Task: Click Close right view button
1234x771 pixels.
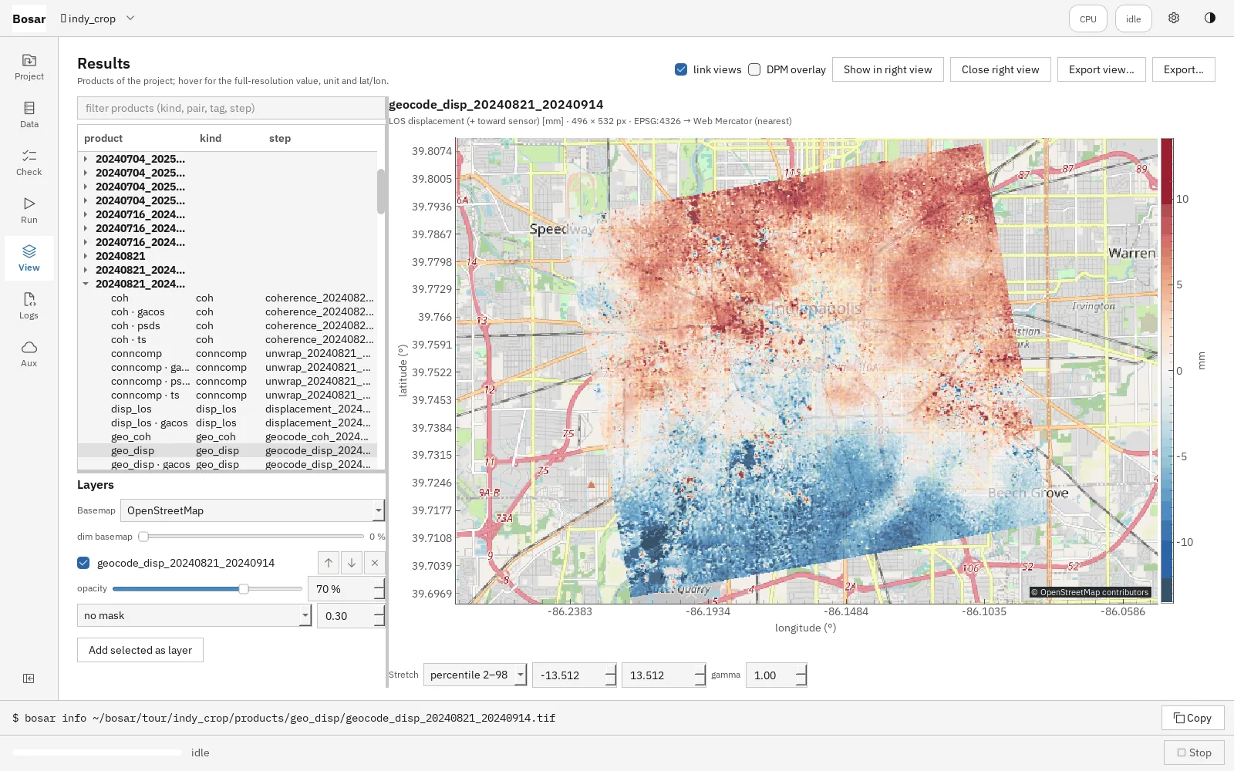Action: point(1000,69)
